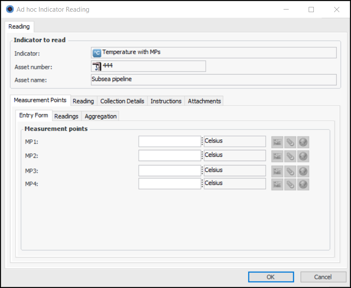Click the picture icon for MP3

click(x=277, y=171)
